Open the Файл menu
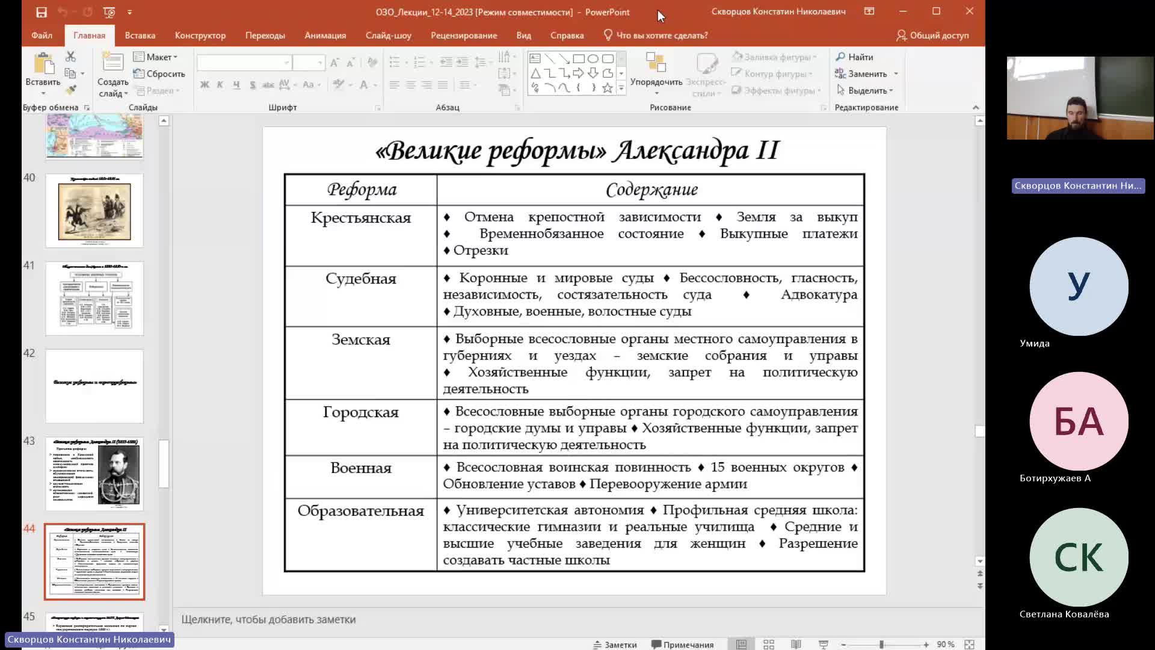The width and height of the screenshot is (1155, 650). [42, 36]
